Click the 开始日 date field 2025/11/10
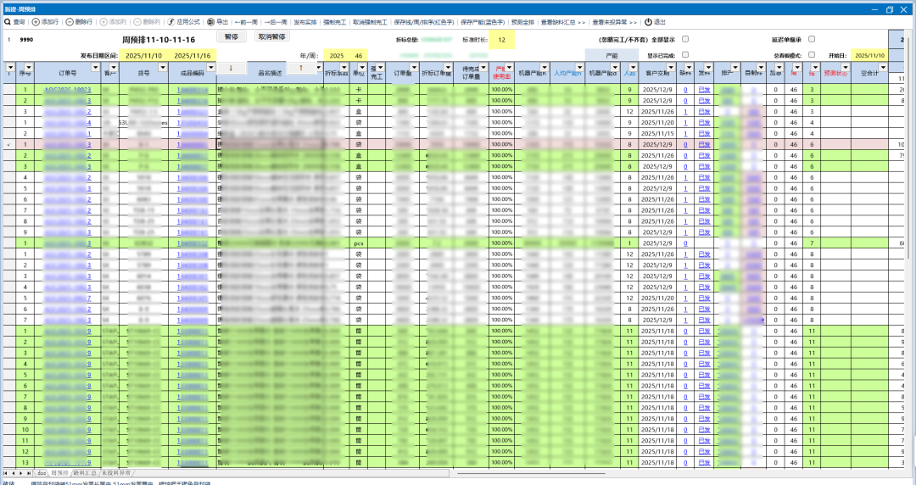 click(869, 55)
